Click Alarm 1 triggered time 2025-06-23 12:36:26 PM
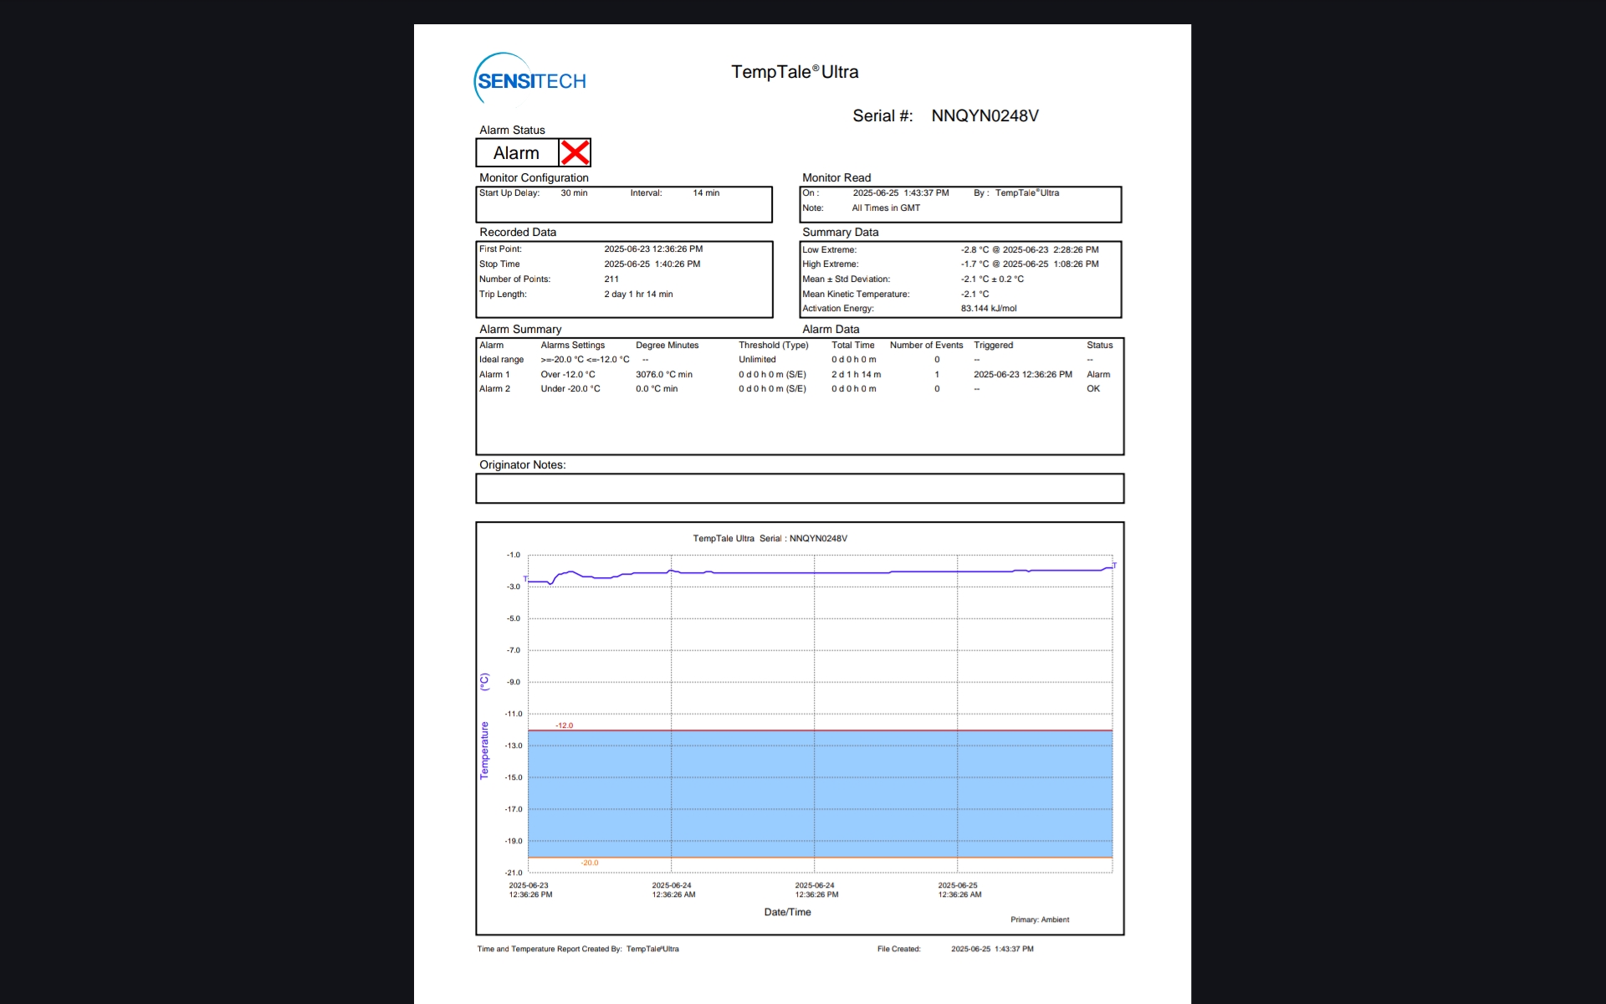The image size is (1606, 1004). (1023, 375)
